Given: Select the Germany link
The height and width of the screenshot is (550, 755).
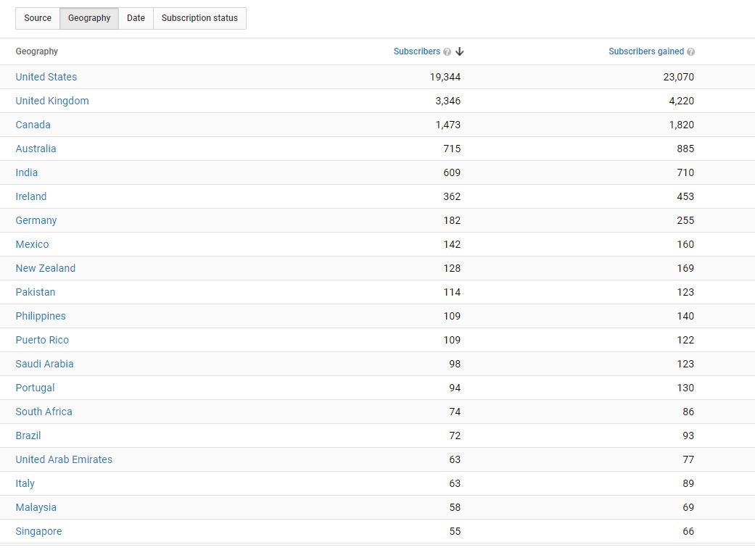Looking at the screenshot, I should pos(36,220).
